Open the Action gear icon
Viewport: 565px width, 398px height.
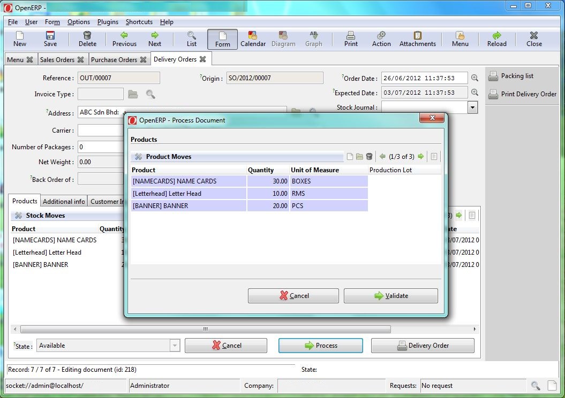coord(381,35)
